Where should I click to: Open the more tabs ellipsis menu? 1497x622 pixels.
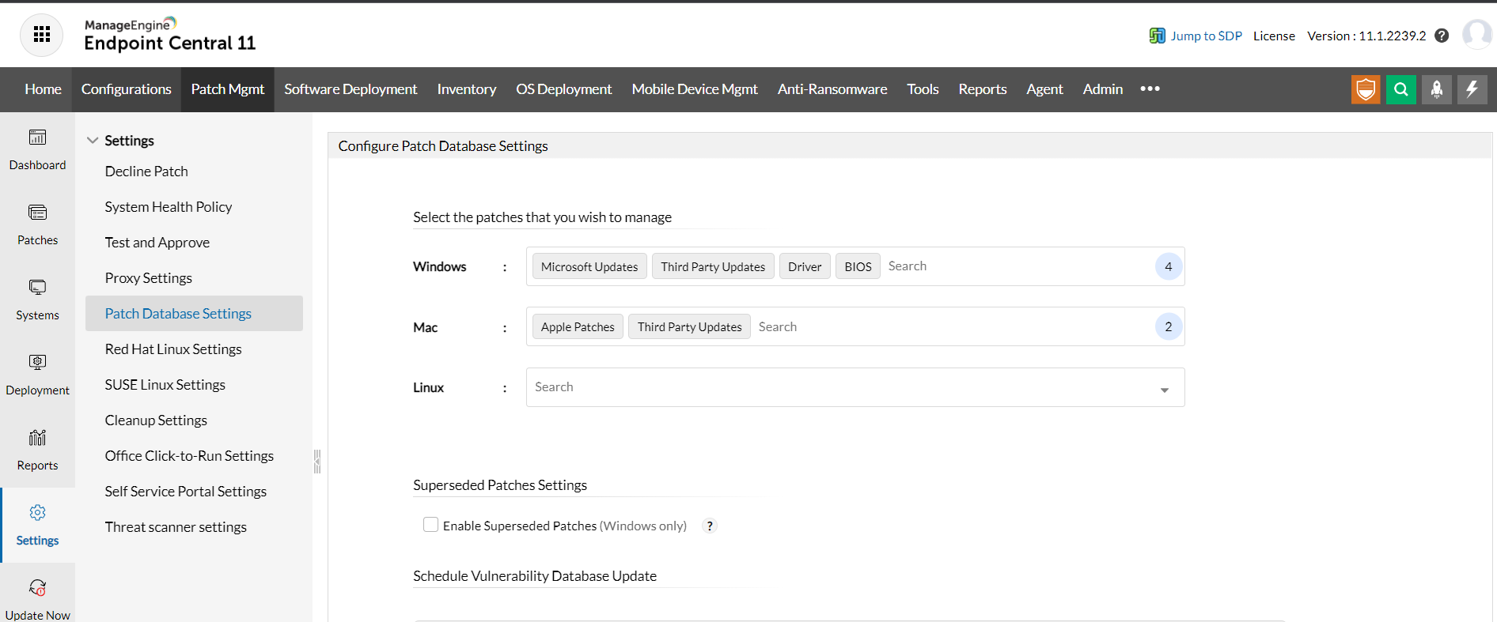point(1150,89)
